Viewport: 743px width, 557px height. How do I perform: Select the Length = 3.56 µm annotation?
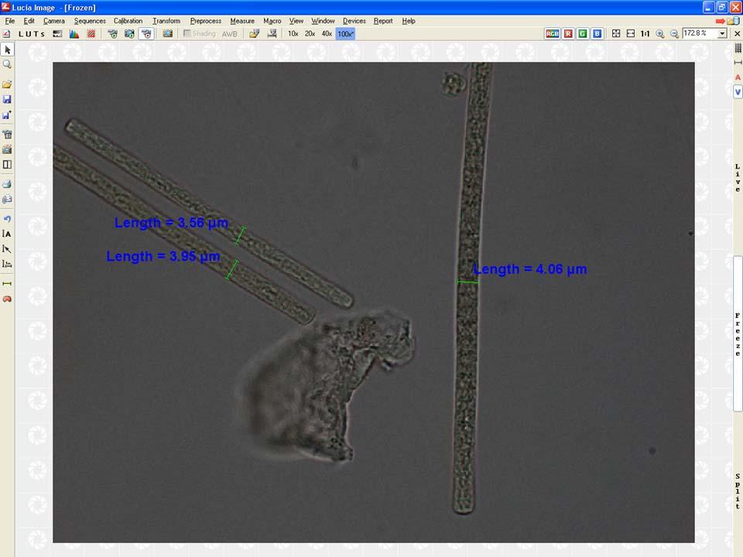pos(171,223)
